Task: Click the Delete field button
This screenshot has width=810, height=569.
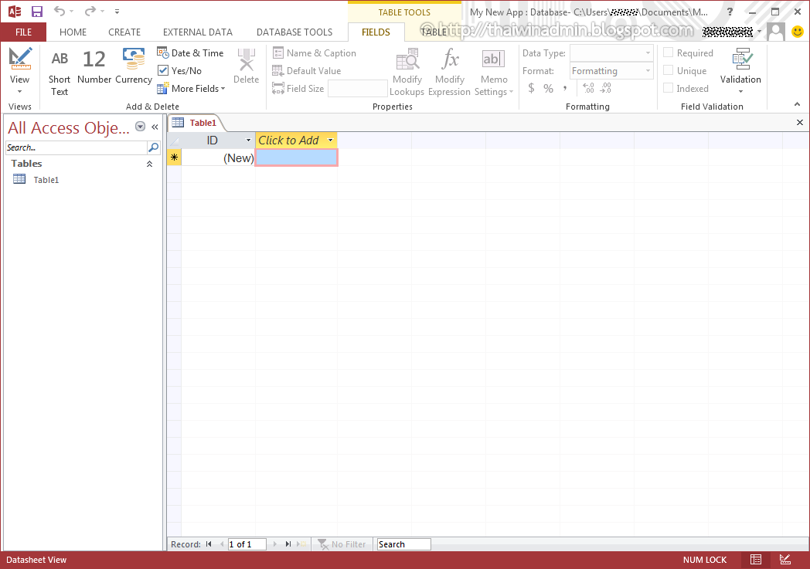Action: [x=246, y=69]
